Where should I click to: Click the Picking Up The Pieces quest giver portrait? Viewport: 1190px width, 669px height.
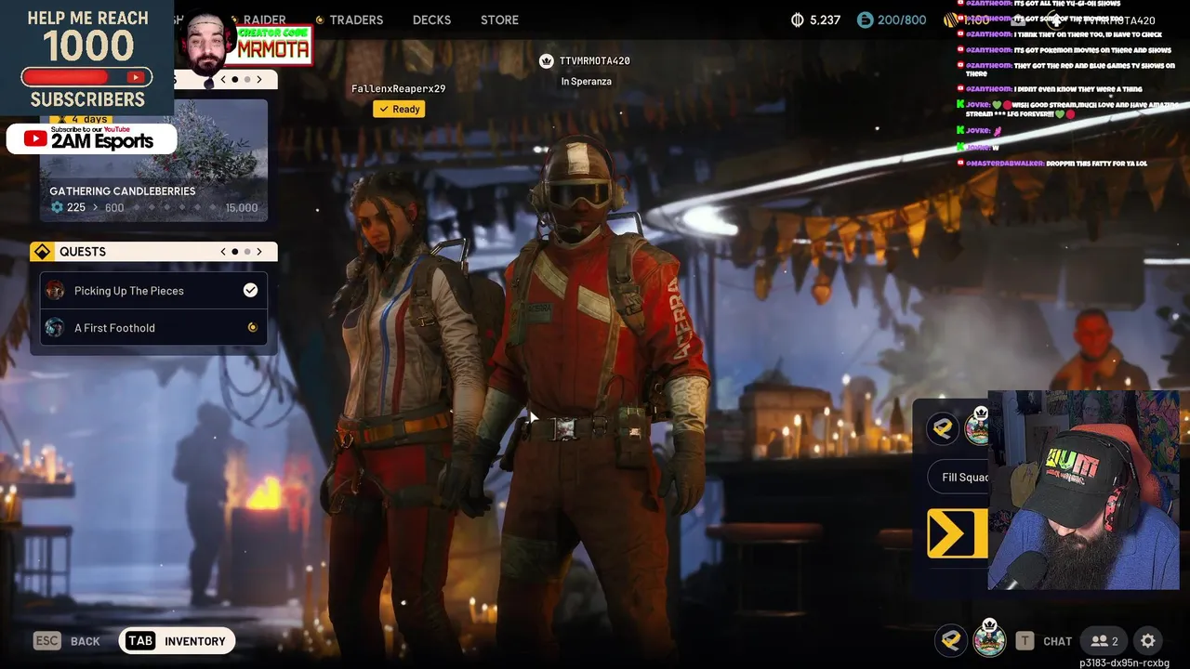click(x=55, y=291)
